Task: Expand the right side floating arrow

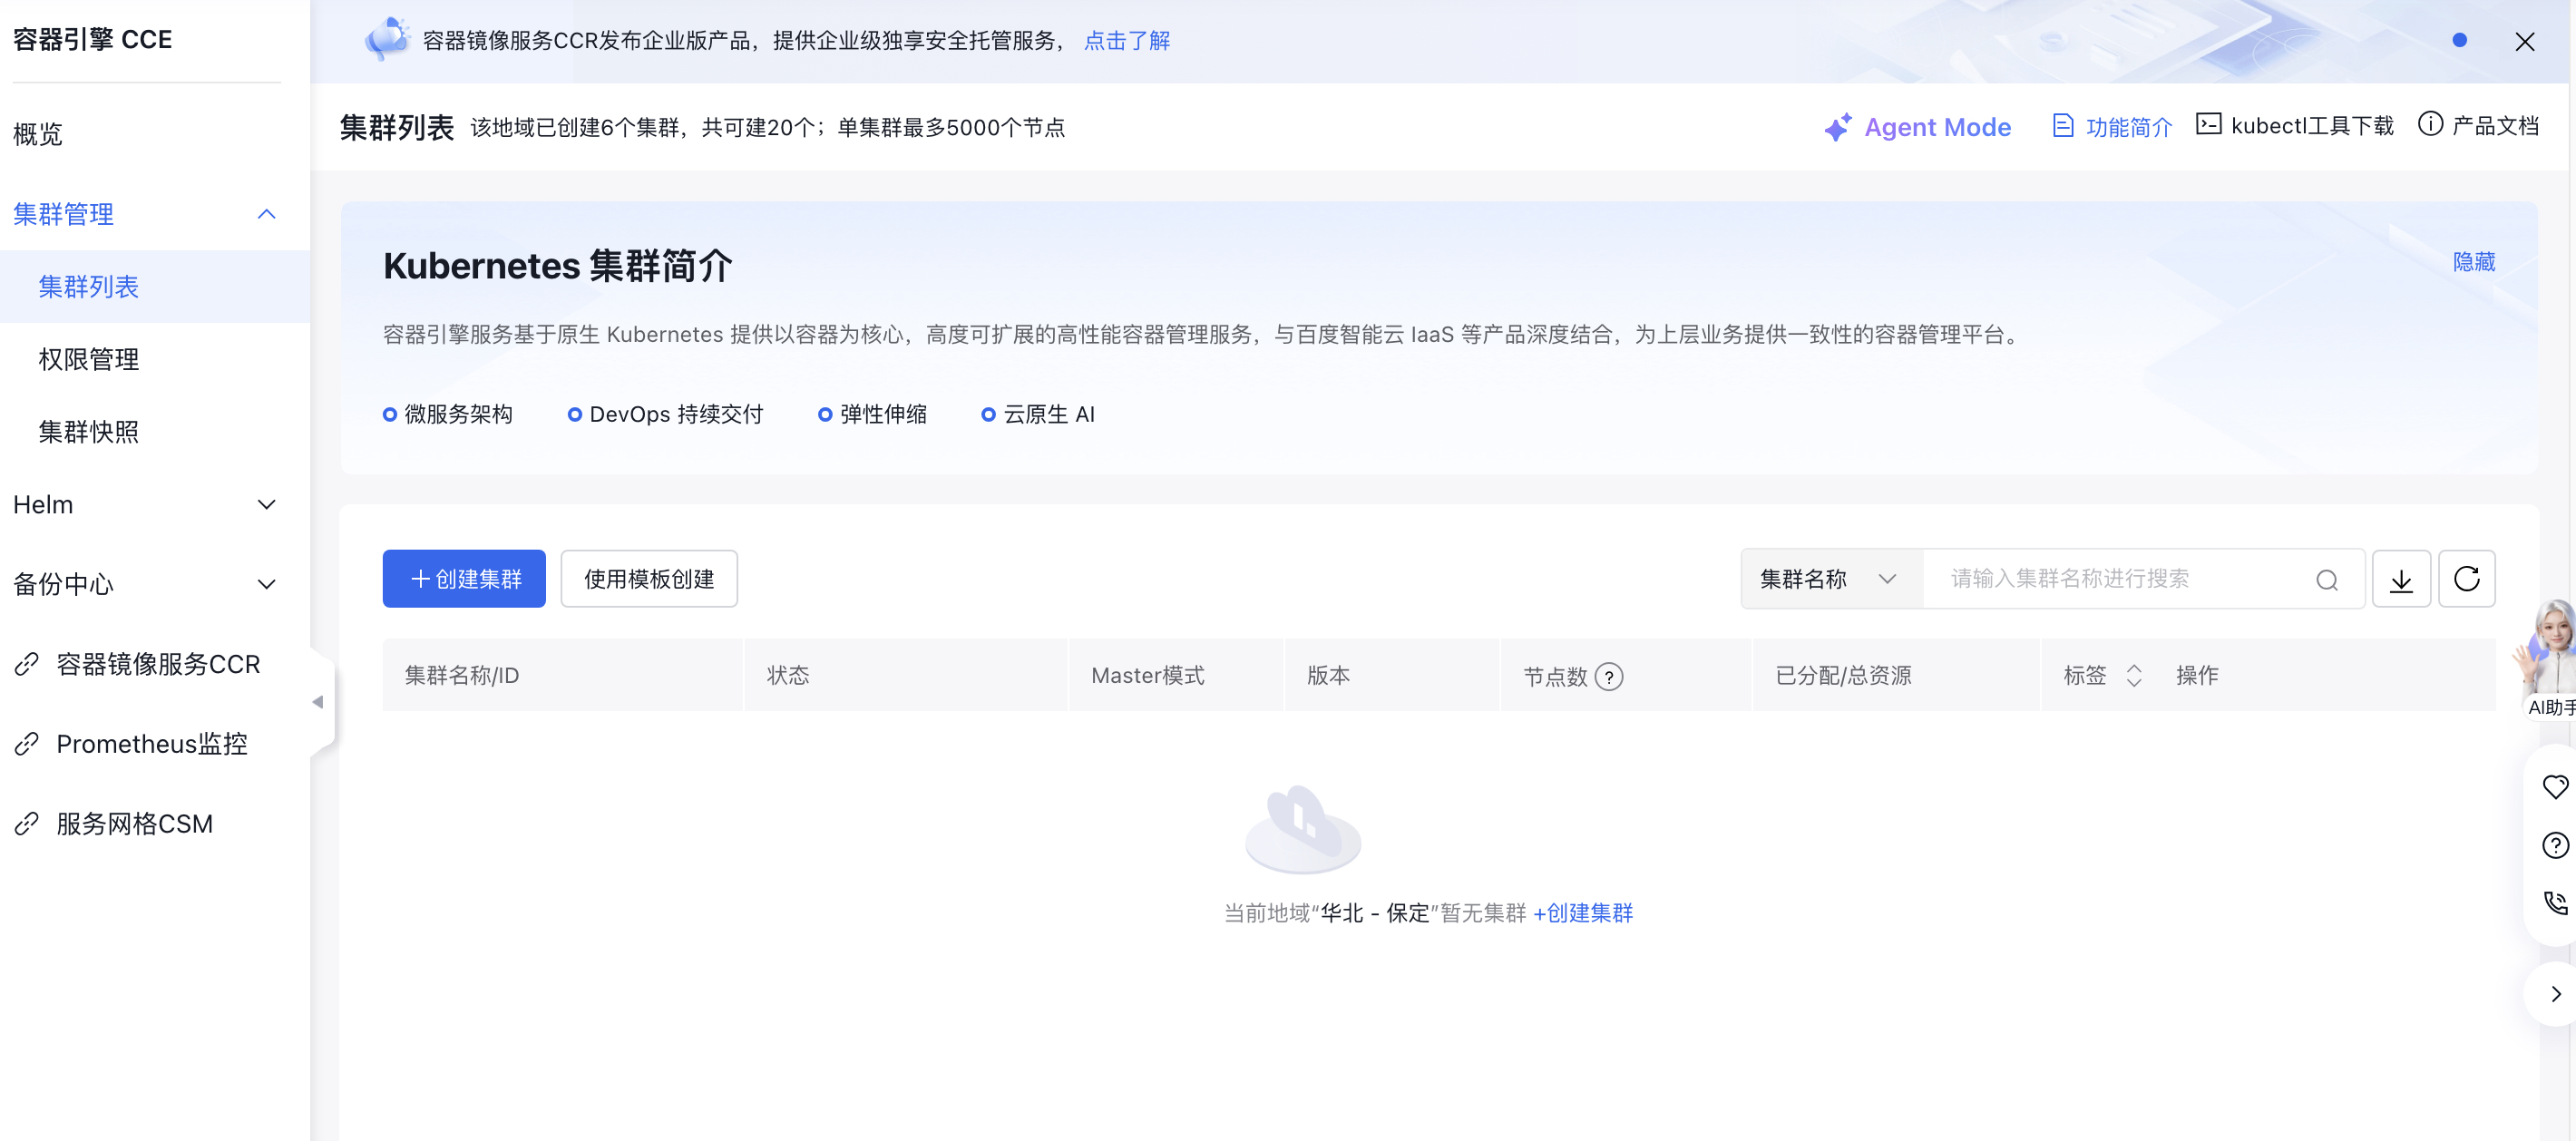Action: pyautogui.click(x=2555, y=994)
